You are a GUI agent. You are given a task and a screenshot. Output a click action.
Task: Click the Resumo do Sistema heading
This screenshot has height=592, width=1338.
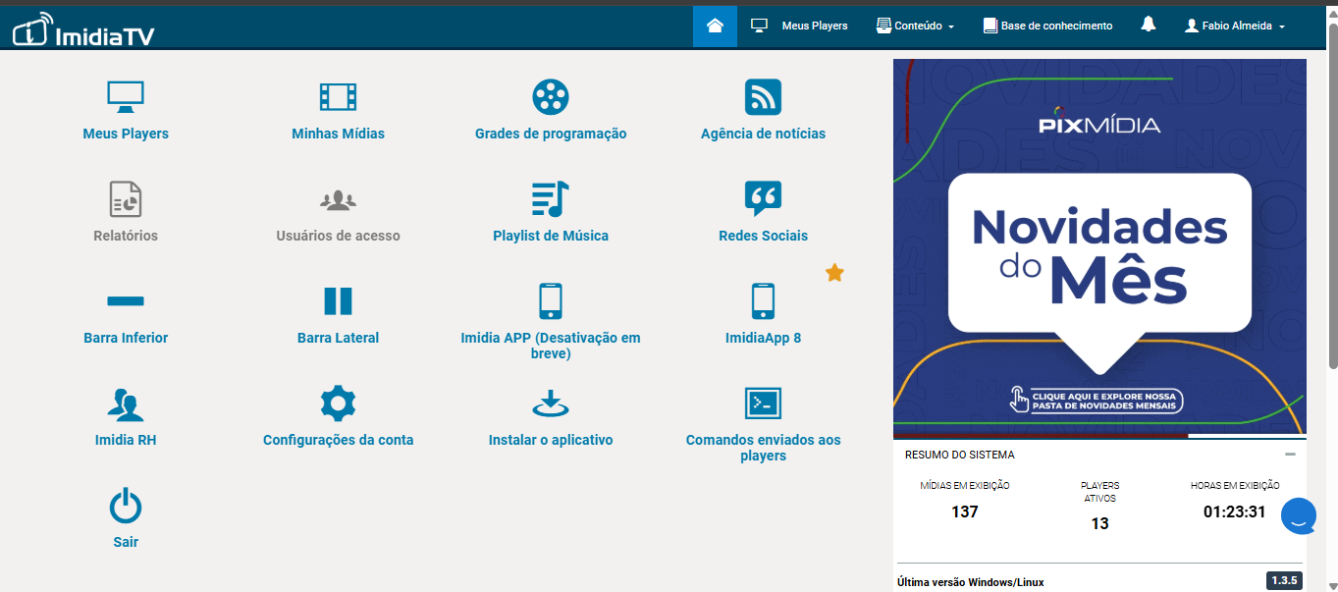[960, 455]
